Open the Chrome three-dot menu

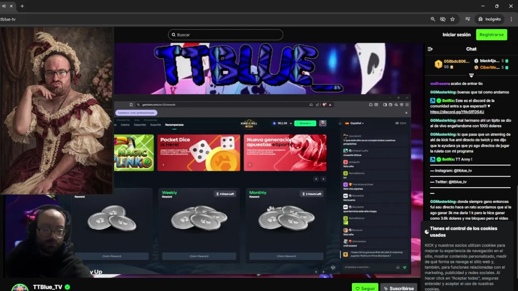click(511, 19)
